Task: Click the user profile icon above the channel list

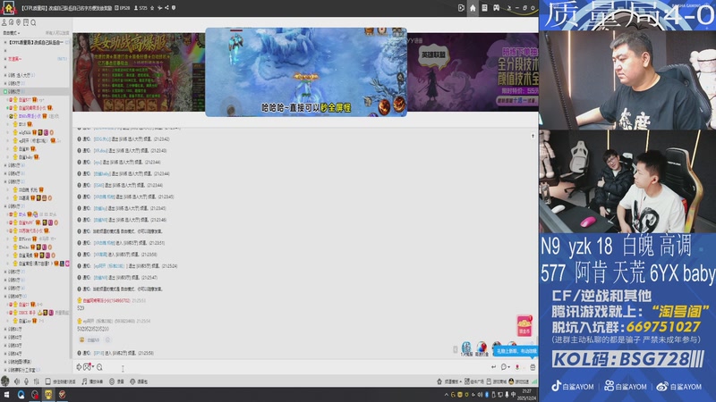Action: tap(4, 22)
